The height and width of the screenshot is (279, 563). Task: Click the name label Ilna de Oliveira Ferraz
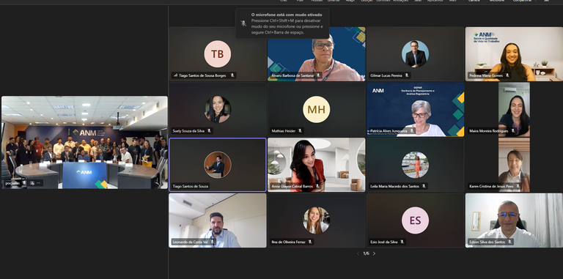click(289, 242)
